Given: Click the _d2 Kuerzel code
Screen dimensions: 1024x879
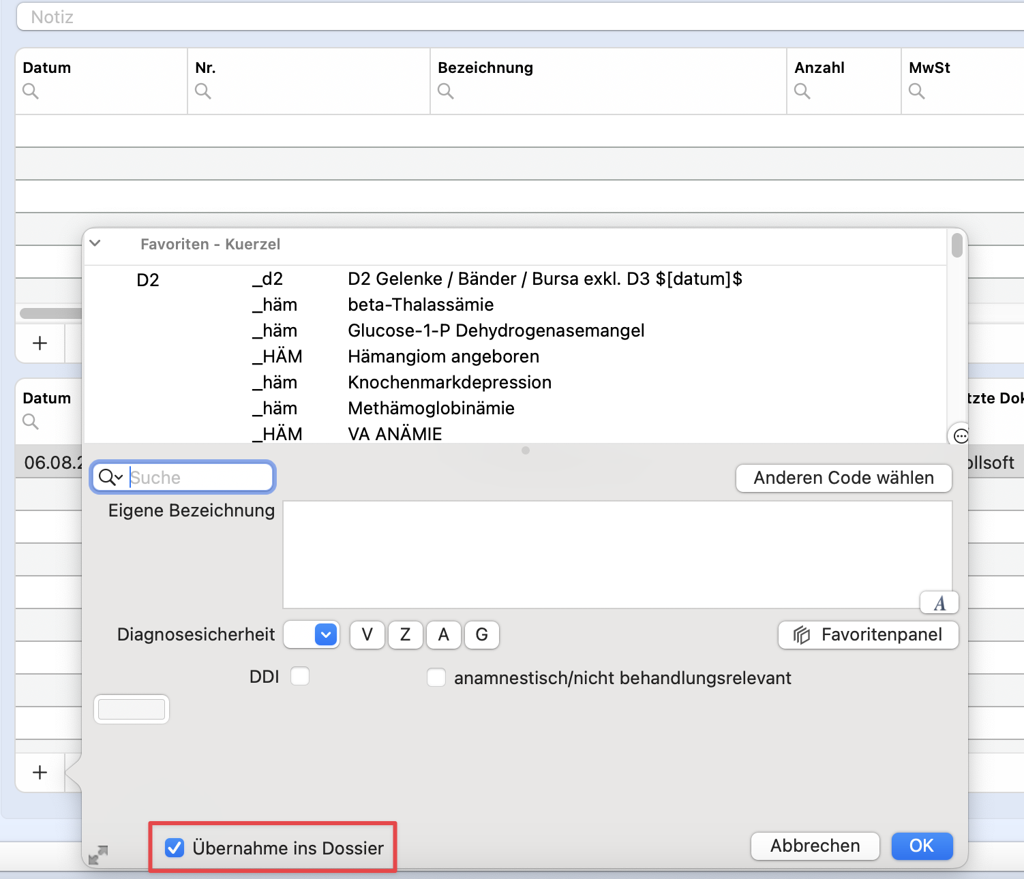Looking at the screenshot, I should coord(267,279).
